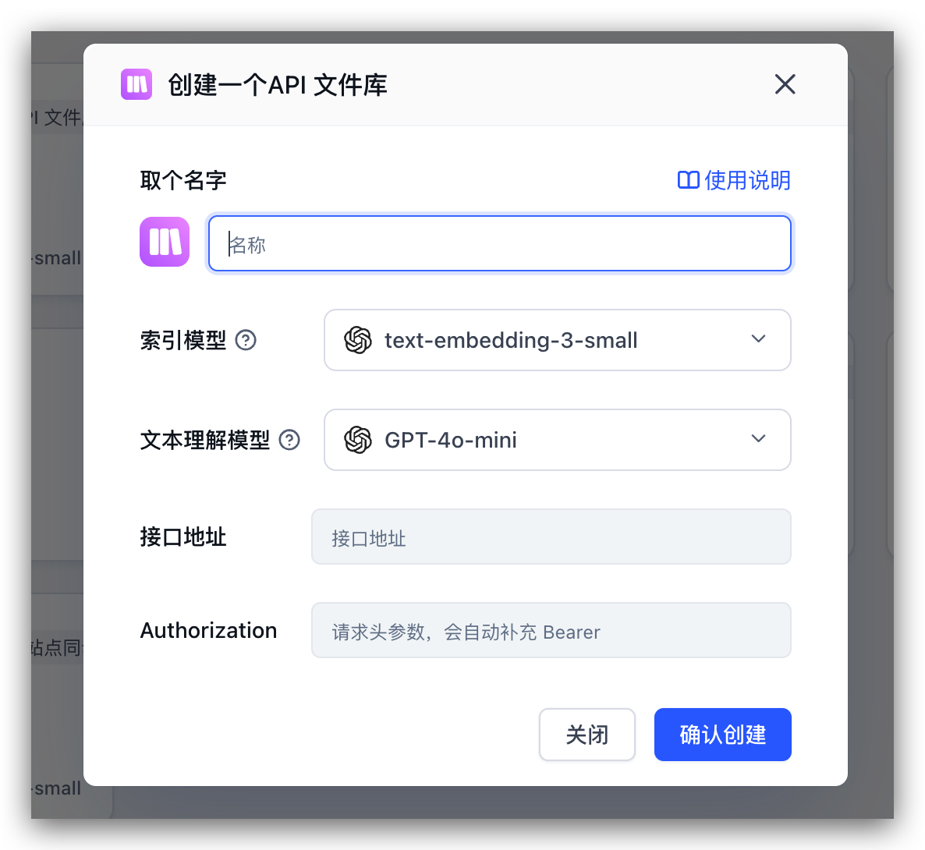Click the chevron on the 索引模型 selector
Screen dimensions: 925x850
click(758, 338)
